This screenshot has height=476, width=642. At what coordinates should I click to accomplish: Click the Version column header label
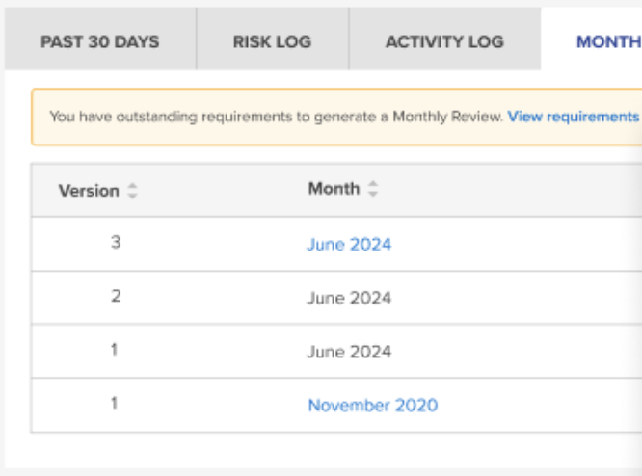(x=89, y=191)
